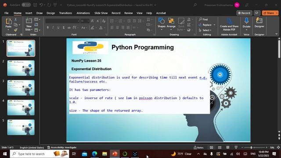Click Accessibility: Investigate in status bar
The height and width of the screenshot is (158, 281).
[62, 147]
